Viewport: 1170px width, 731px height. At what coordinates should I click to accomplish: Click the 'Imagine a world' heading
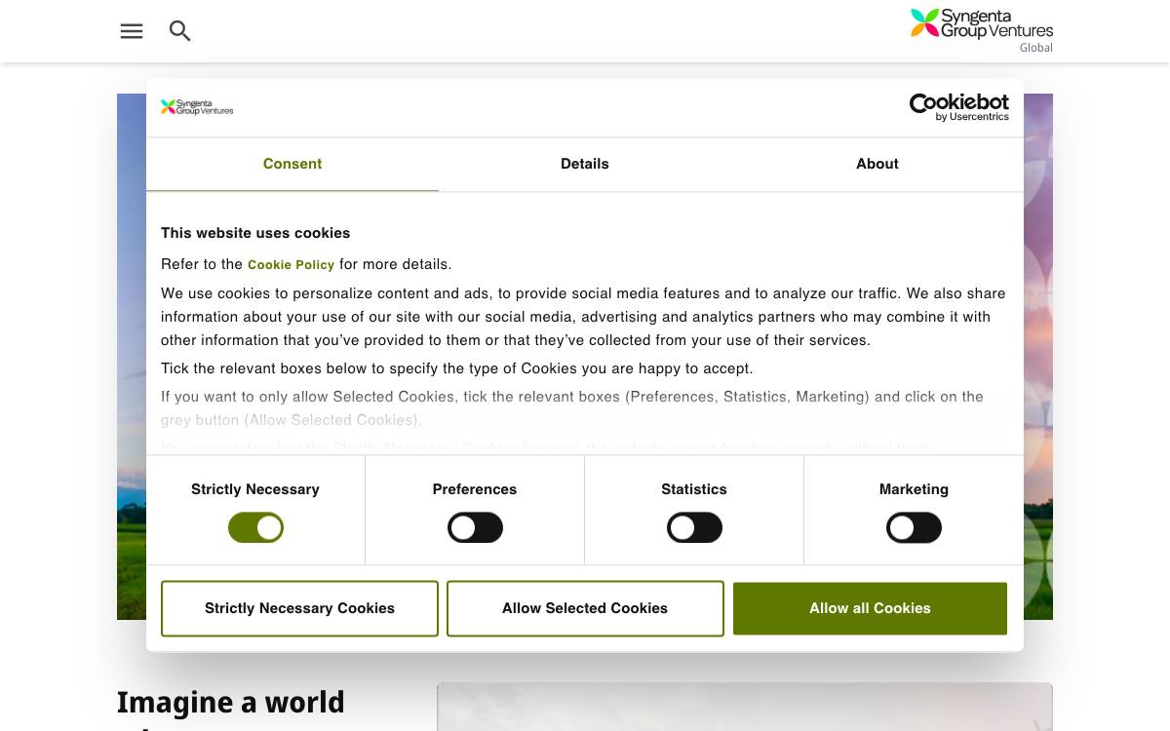231,702
